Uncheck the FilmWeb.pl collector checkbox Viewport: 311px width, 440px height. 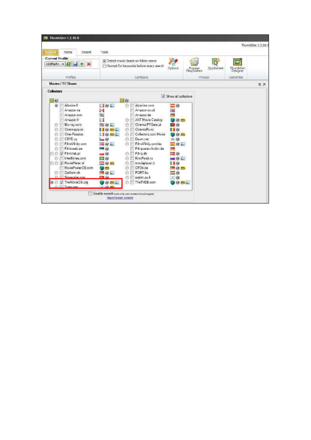pyautogui.click(x=62, y=154)
